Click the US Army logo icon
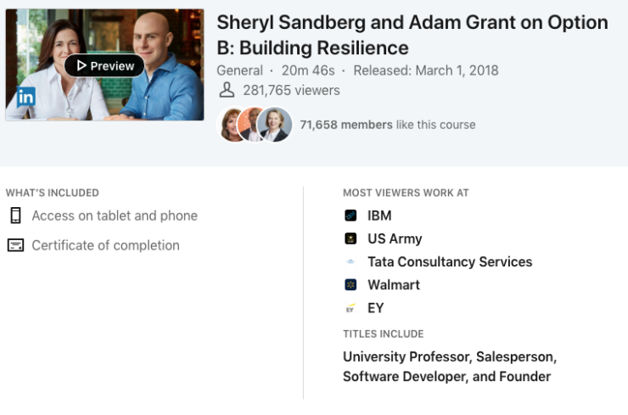The height and width of the screenshot is (415, 628). [350, 238]
